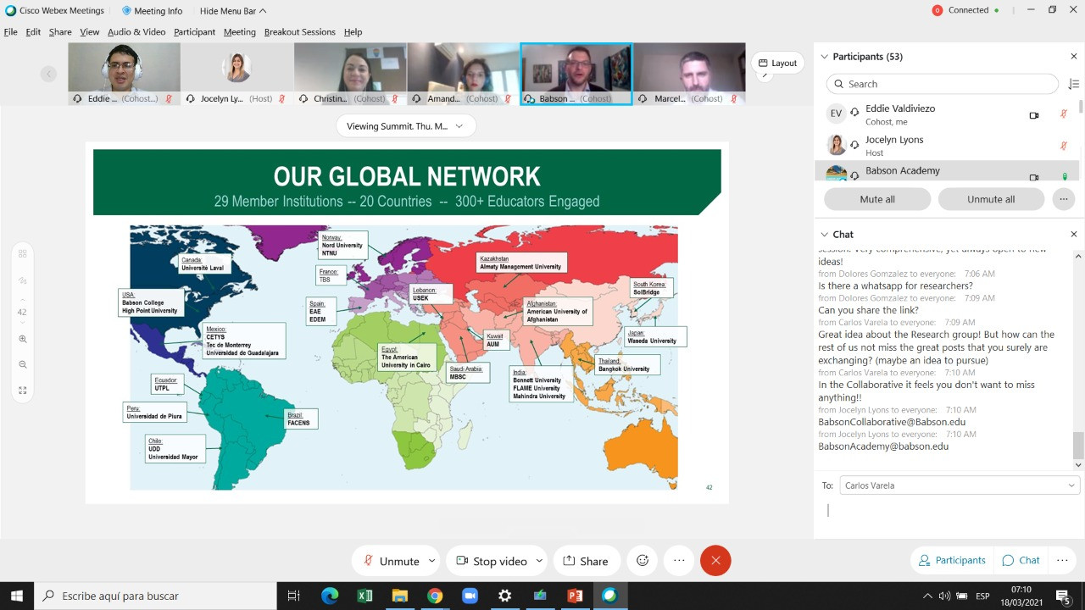
Task: Open the Audio & Video menu
Action: pyautogui.click(x=136, y=32)
